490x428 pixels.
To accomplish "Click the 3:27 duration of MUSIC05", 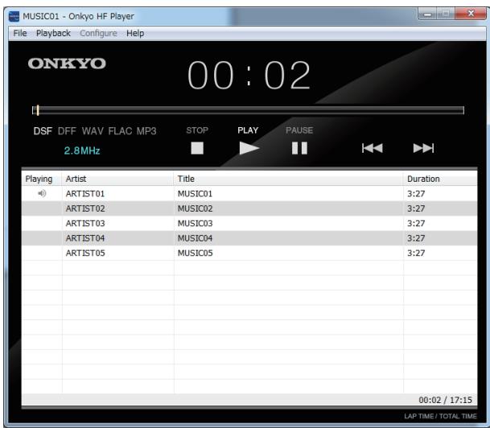I will [416, 253].
